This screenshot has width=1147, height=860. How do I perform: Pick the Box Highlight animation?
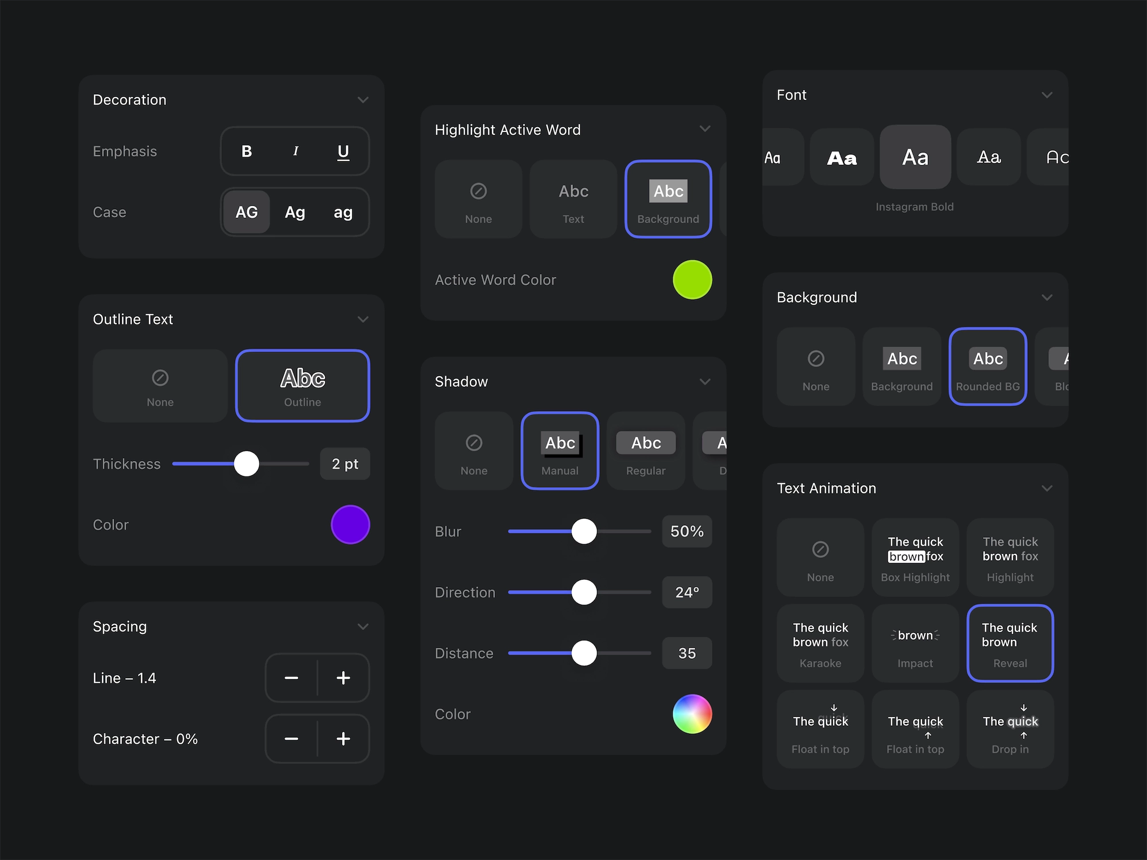(915, 557)
